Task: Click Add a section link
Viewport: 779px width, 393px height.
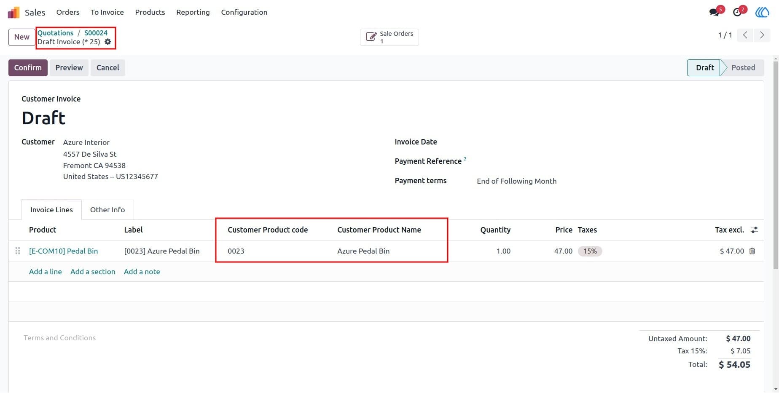Action: (x=93, y=272)
